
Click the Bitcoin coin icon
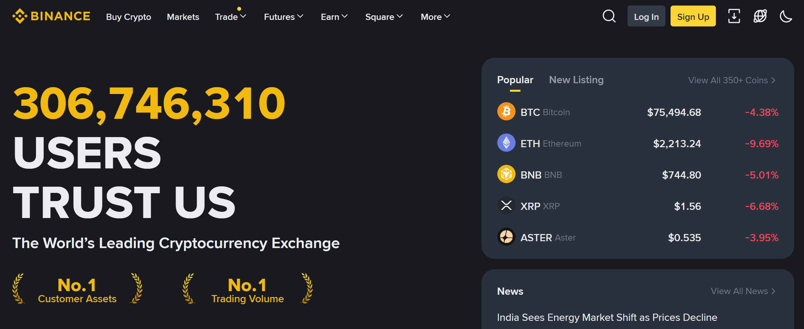click(x=506, y=112)
